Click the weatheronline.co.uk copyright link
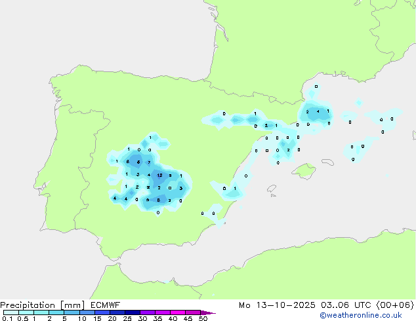Screen dimensions: 416x321 pos(361,315)
